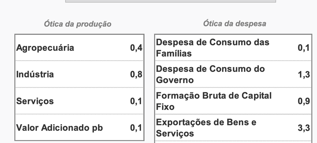Image resolution: width=317 pixels, height=143 pixels.
Task: Click the Agropecuária row label
Action: point(45,48)
